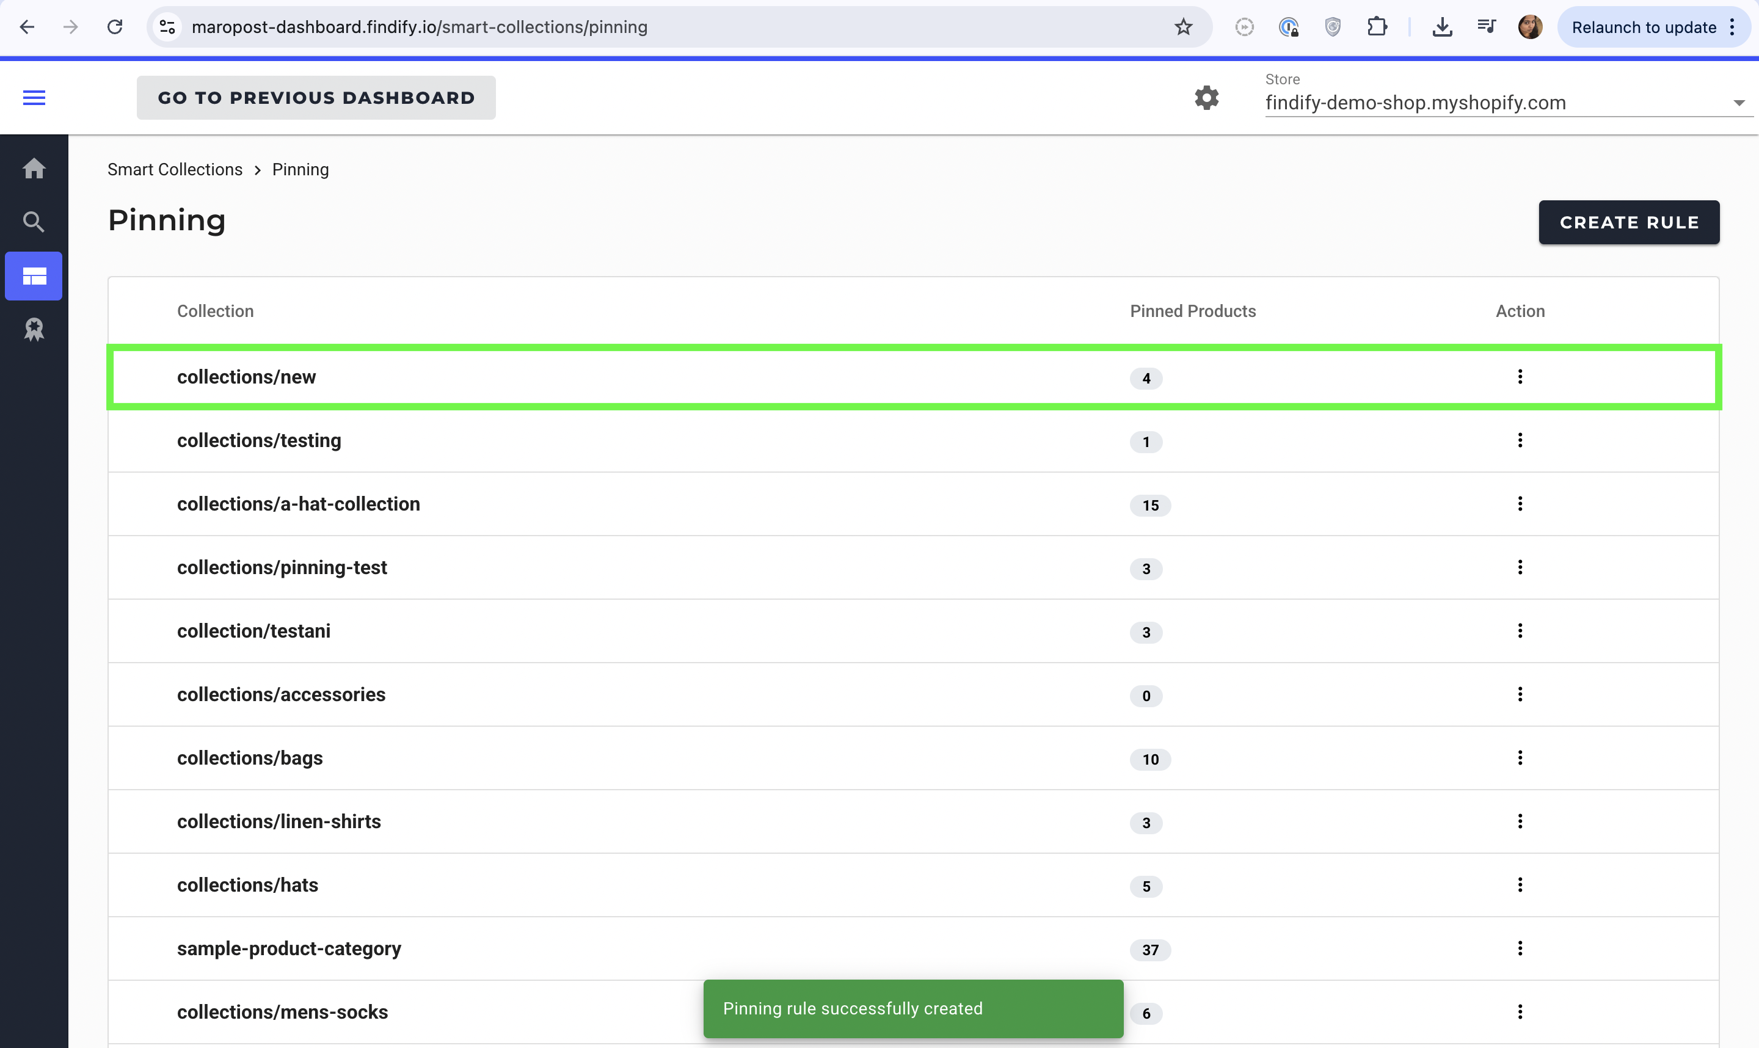This screenshot has width=1759, height=1048.
Task: Expand the Store selection dropdown
Action: [1509, 103]
